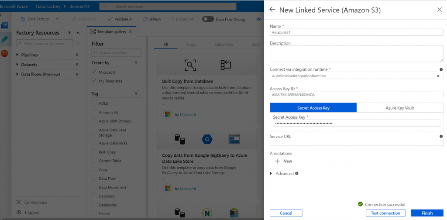Open the integration runtime dropdown
The height and width of the screenshot is (220, 447).
pyautogui.click(x=356, y=76)
